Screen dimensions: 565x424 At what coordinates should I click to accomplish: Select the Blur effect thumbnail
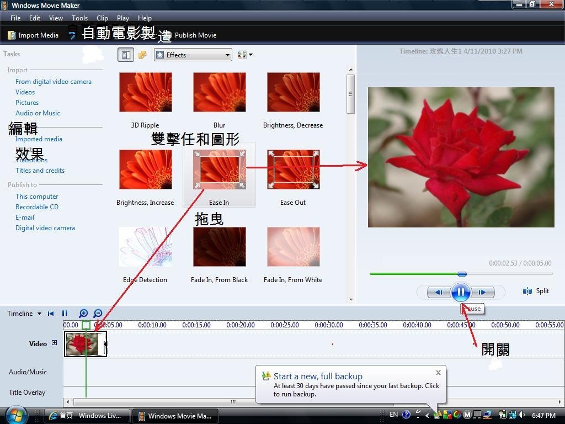tap(220, 92)
